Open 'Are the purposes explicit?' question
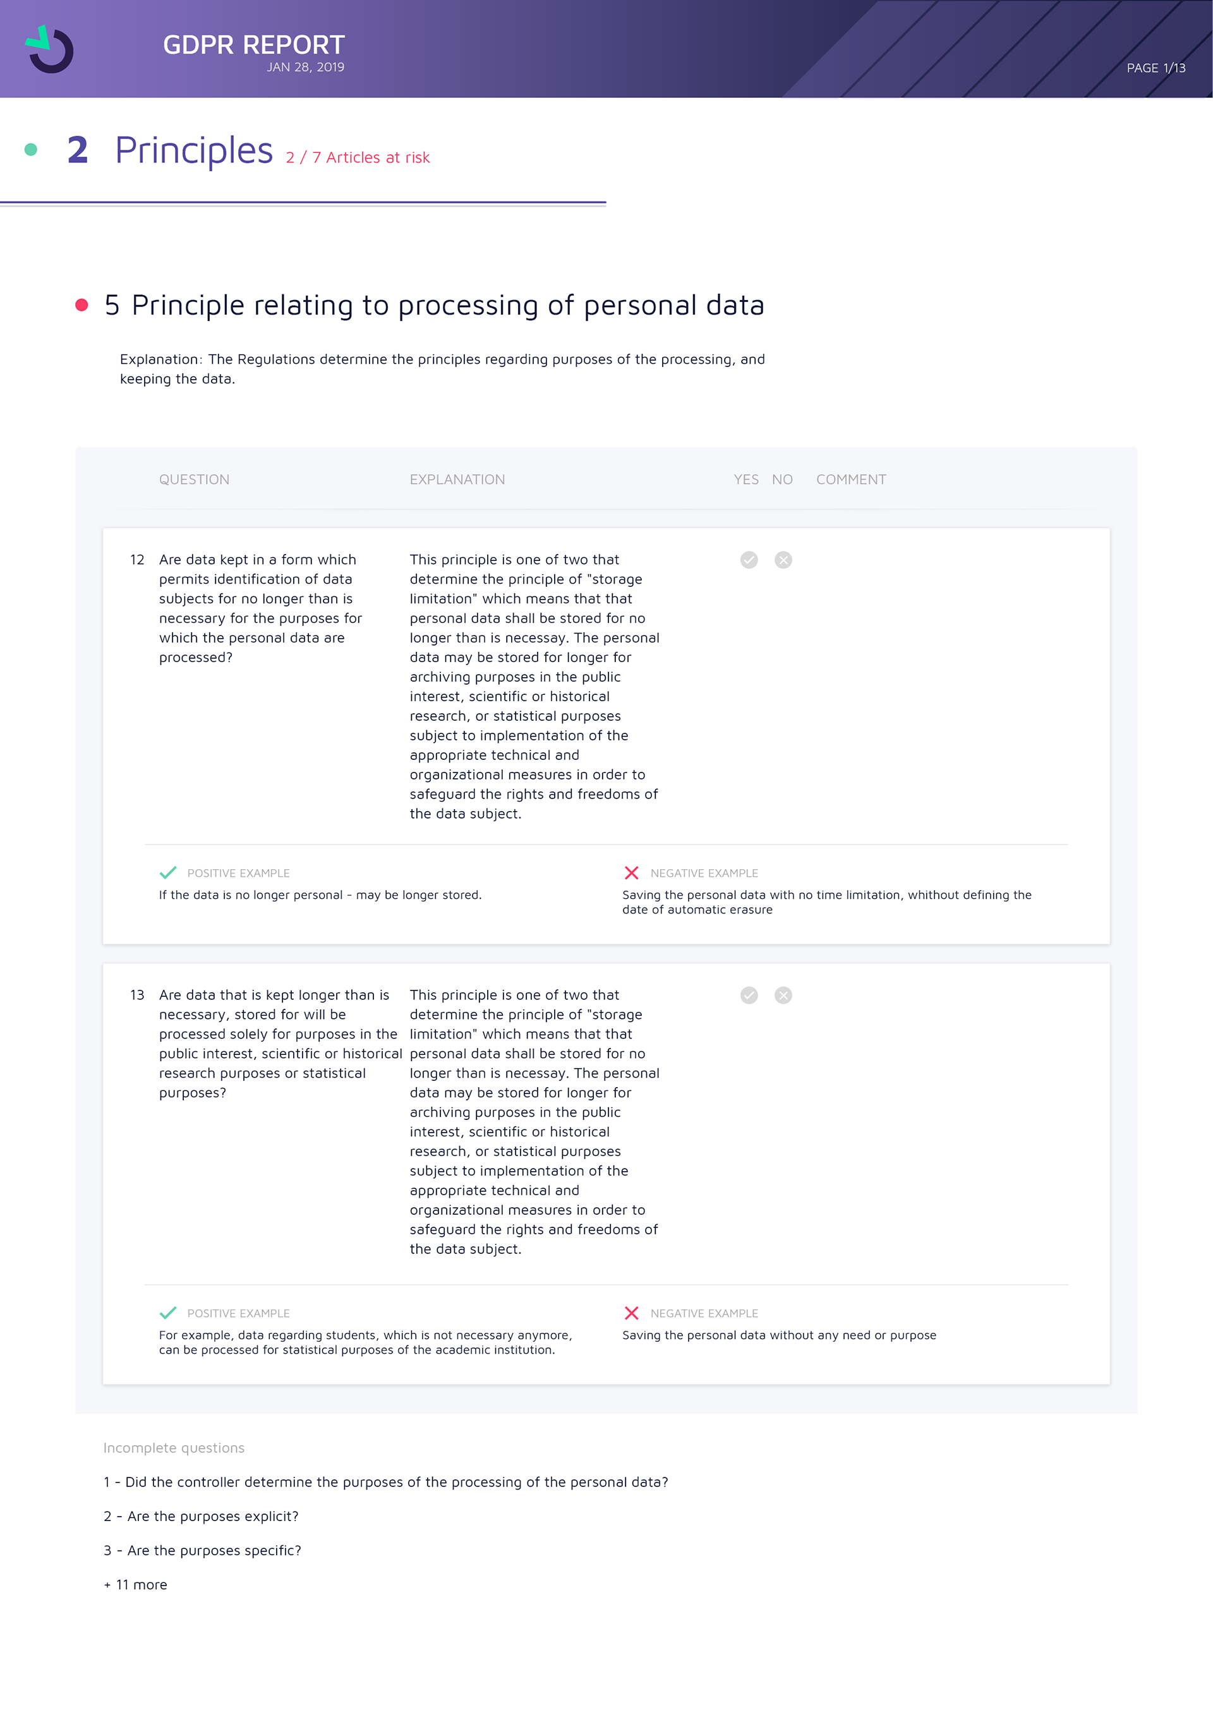The width and height of the screenshot is (1213, 1715). (x=201, y=1516)
